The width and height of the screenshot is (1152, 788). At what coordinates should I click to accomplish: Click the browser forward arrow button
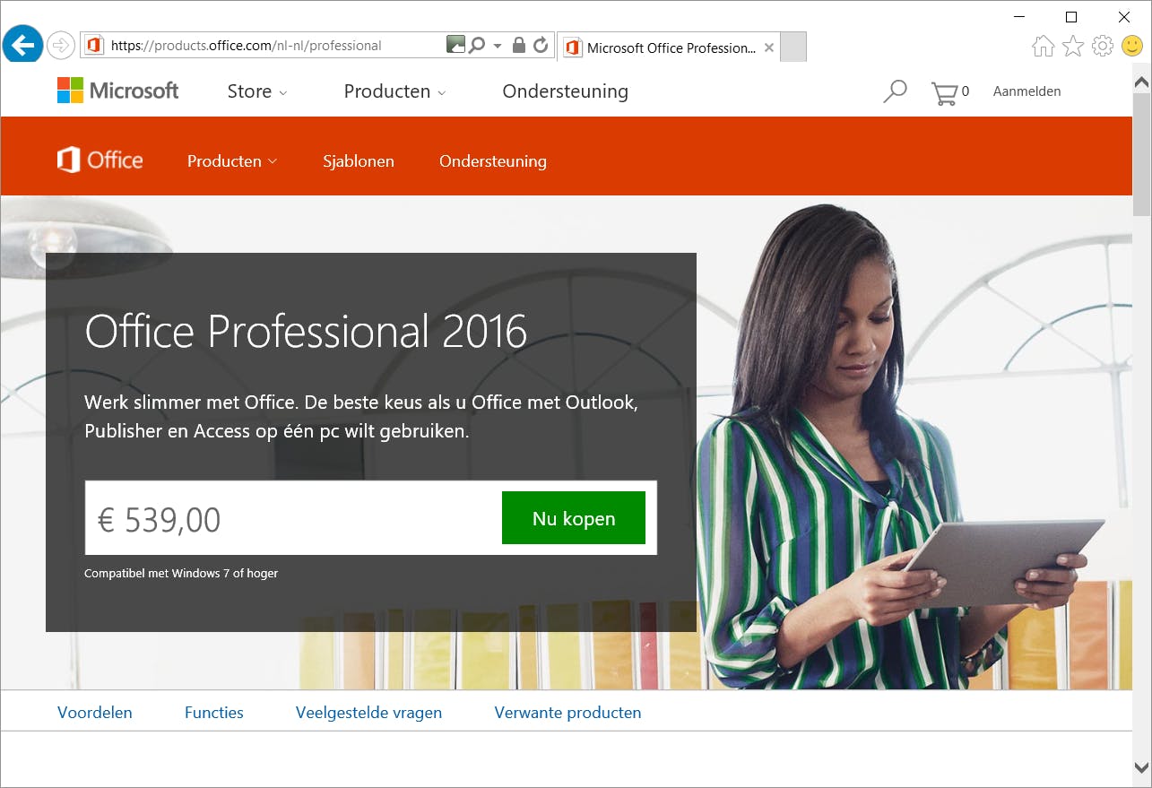coord(61,45)
